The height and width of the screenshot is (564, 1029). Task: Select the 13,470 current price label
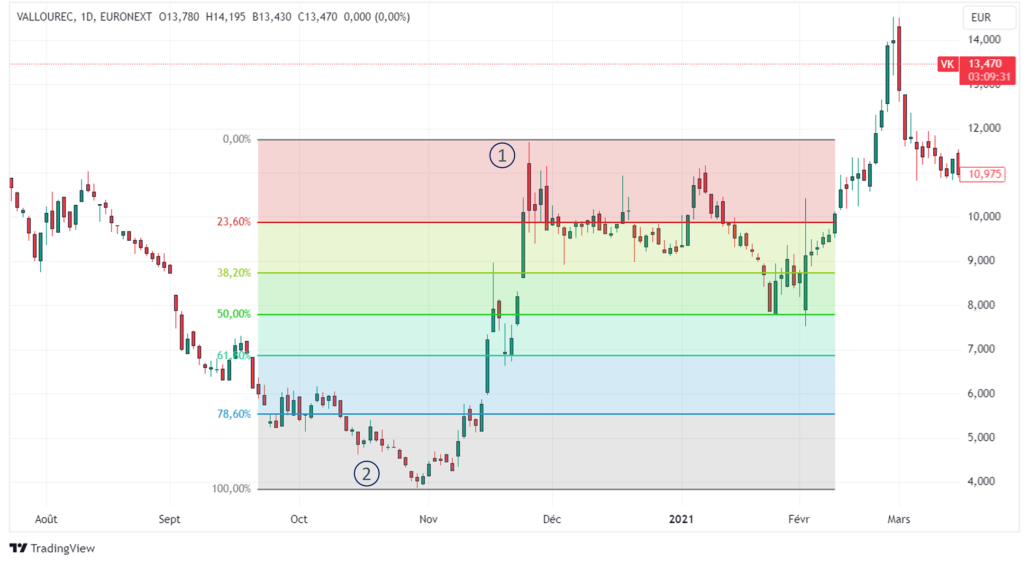tap(985, 64)
